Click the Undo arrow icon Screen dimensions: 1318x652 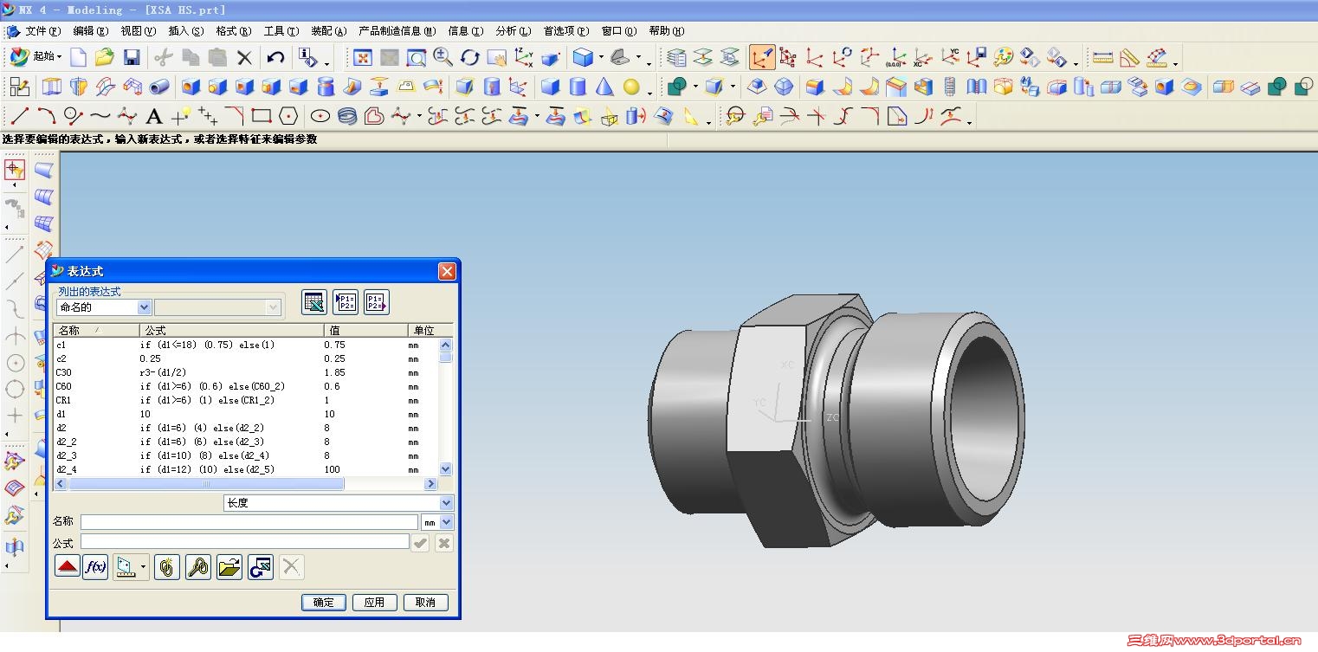[275, 58]
